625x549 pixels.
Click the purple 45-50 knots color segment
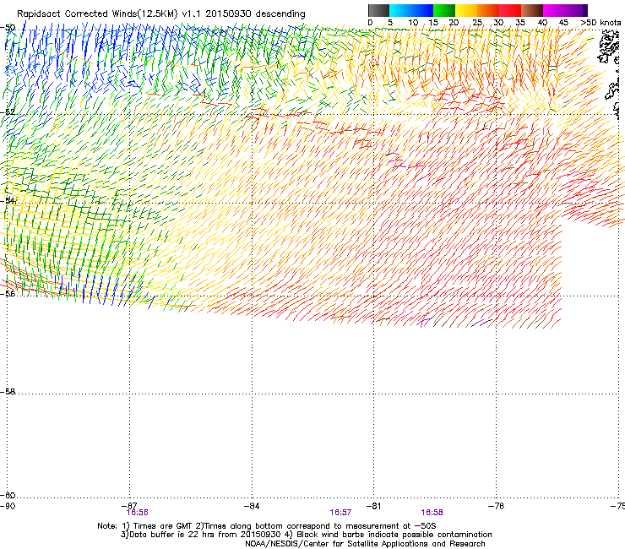pyautogui.click(x=576, y=10)
